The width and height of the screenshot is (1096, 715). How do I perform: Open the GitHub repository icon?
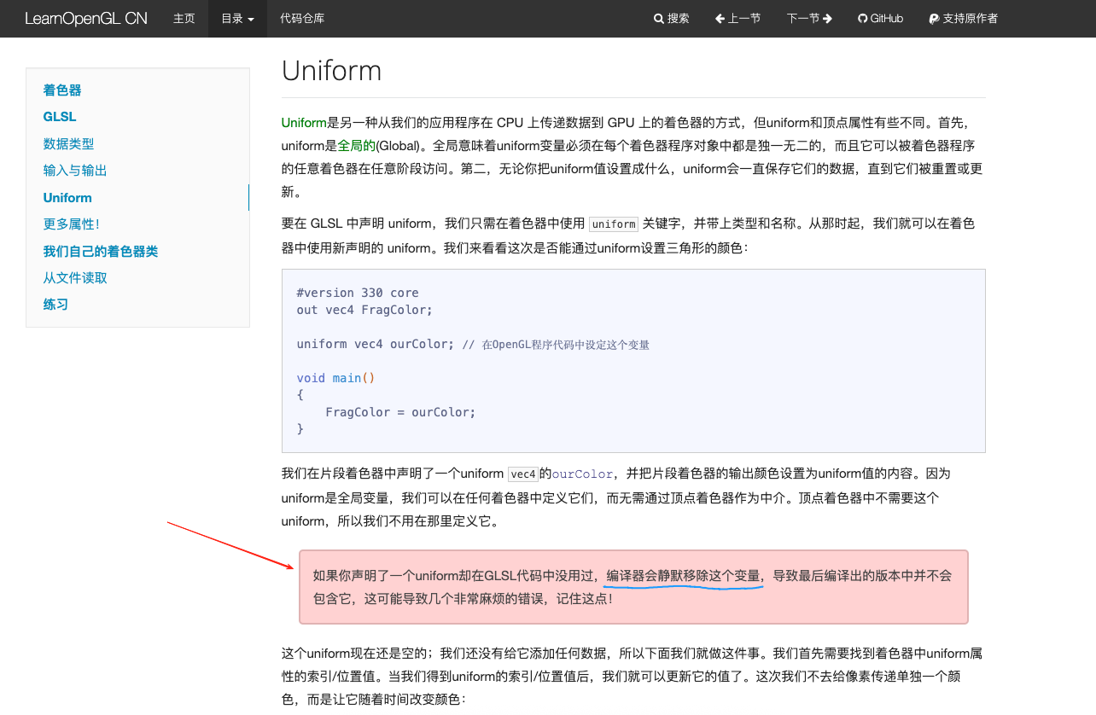point(862,18)
